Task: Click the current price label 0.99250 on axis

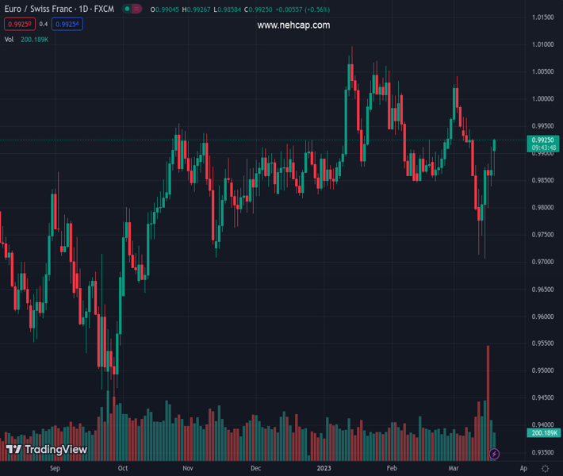Action: point(544,140)
